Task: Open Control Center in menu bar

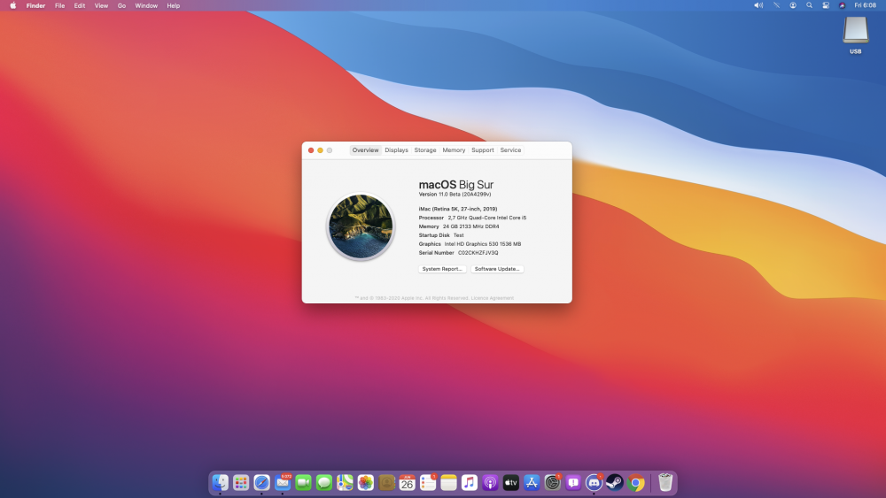Action: 826,5
